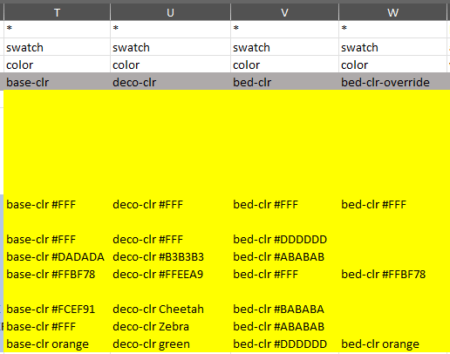Select the cell containing deco-clr green
450x354 pixels.
[170, 344]
